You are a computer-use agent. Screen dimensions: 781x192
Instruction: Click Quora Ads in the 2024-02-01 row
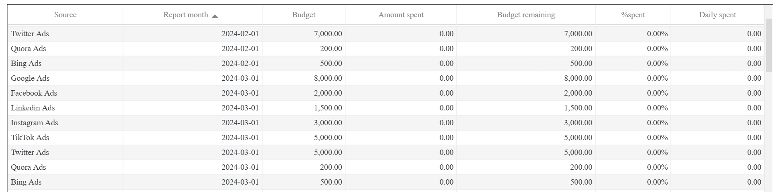click(x=28, y=49)
